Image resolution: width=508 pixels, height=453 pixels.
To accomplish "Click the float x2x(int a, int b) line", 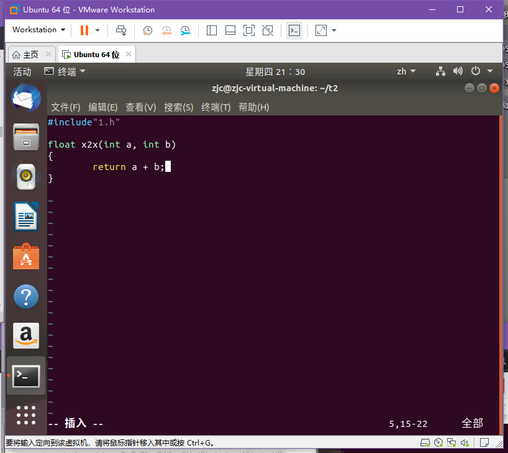I will tap(112, 145).
